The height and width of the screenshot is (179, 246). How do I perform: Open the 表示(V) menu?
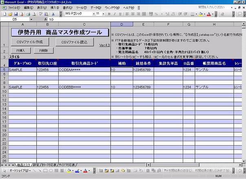tap(42, 7)
